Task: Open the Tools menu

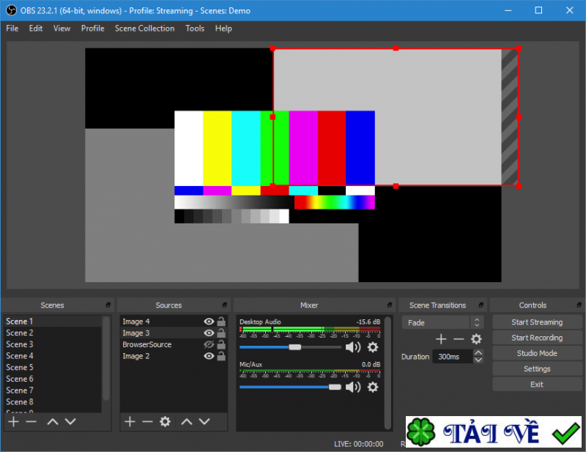Action: pos(195,29)
